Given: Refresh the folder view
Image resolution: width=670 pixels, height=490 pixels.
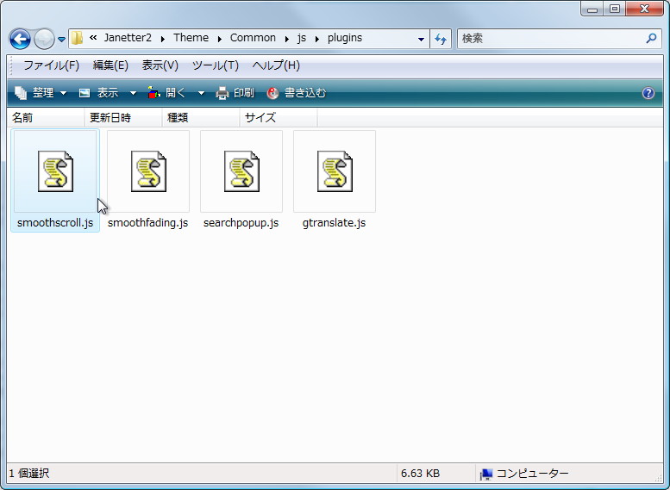Looking at the screenshot, I should 441,40.
